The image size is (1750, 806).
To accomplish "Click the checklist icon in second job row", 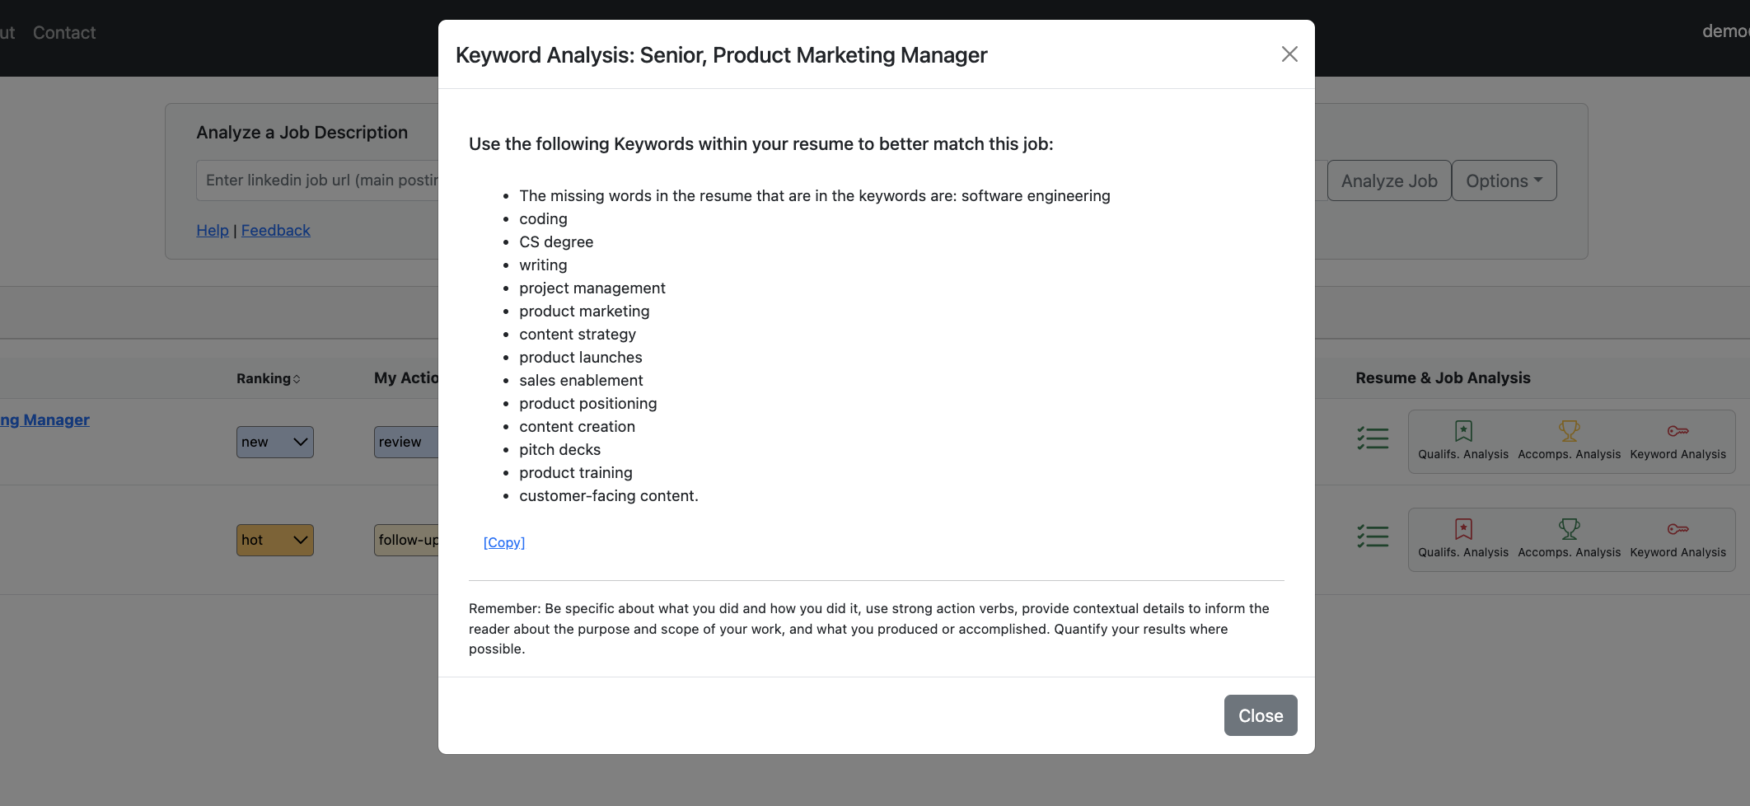I will (1373, 537).
